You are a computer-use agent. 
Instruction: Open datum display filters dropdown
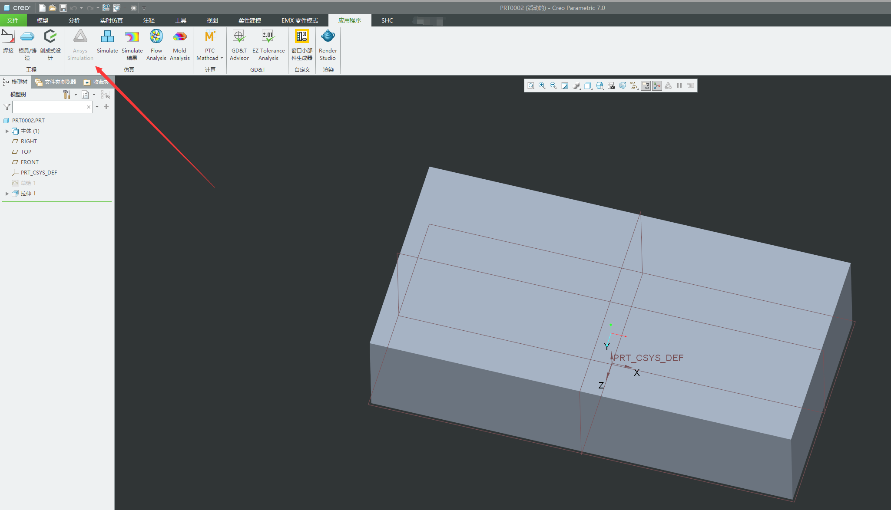[634, 86]
